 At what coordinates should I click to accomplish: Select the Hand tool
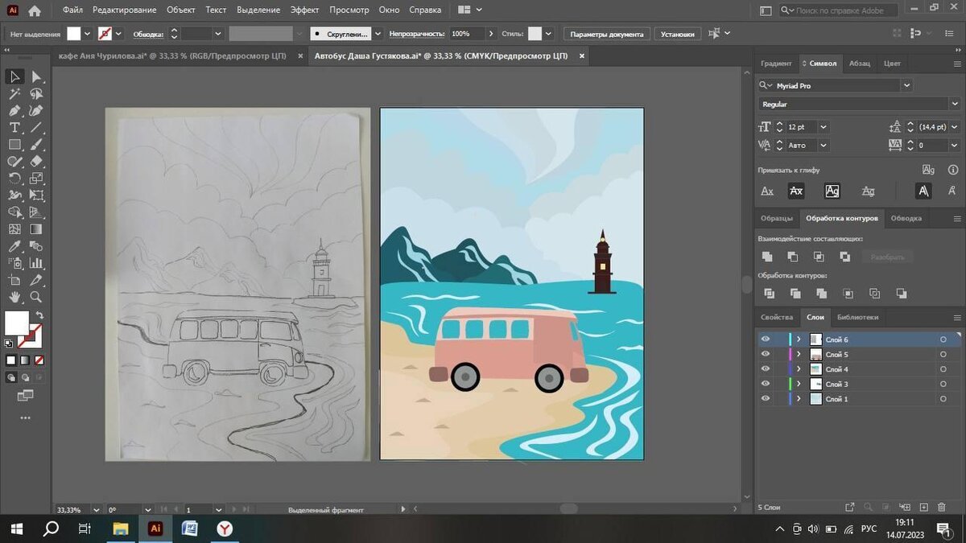pos(14,297)
